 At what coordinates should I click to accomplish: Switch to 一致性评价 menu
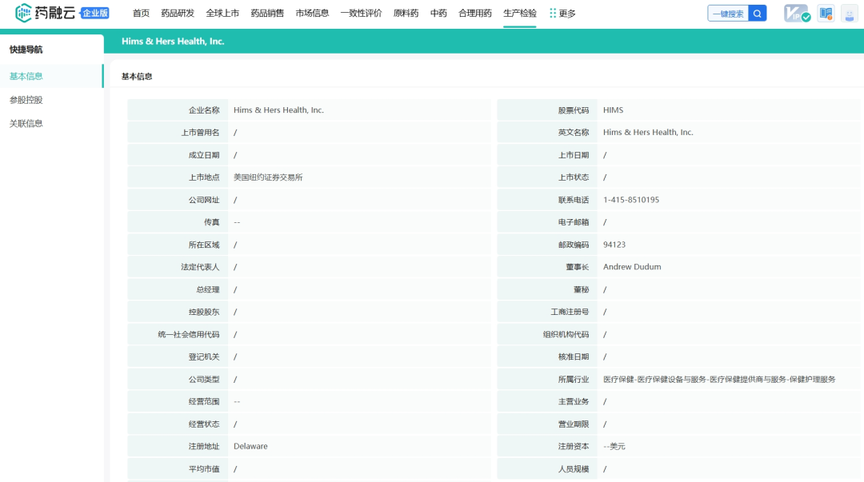(x=361, y=14)
